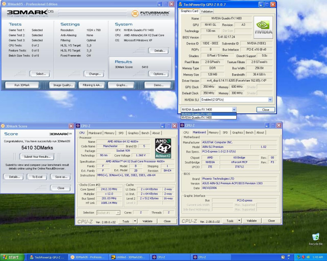
Task: Open Memory tab in the left CPU-Z window
Action: point(109,133)
